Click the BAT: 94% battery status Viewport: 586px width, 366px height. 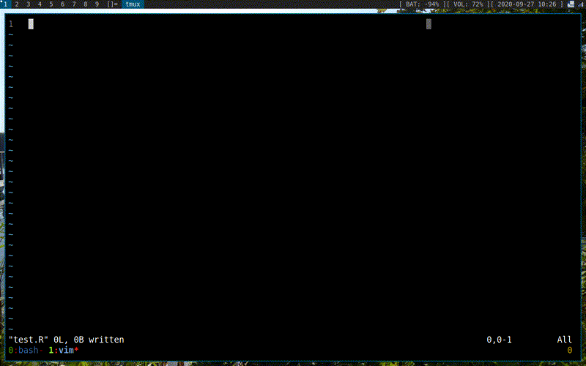423,4
